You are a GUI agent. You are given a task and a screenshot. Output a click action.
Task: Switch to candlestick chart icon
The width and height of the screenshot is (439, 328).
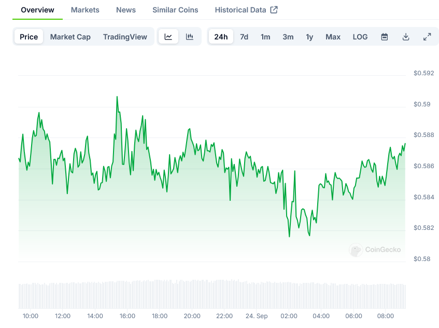pyautogui.click(x=190, y=37)
